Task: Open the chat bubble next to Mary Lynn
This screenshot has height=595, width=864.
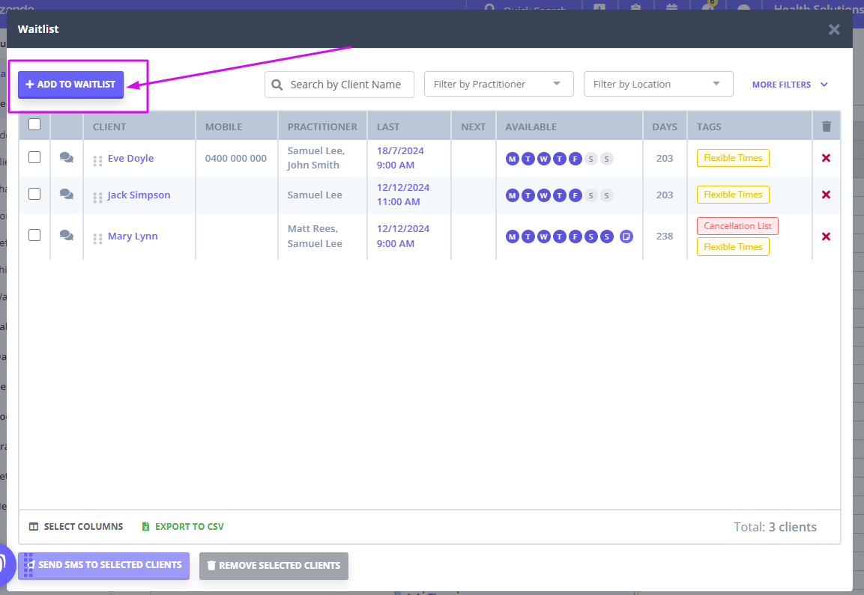Action: click(66, 236)
